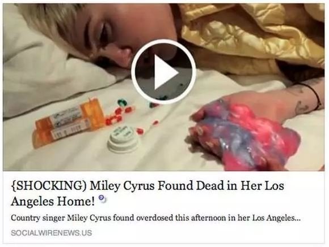
Task: Click 'Miley Cyrus' in the headline
Action: tap(123, 186)
